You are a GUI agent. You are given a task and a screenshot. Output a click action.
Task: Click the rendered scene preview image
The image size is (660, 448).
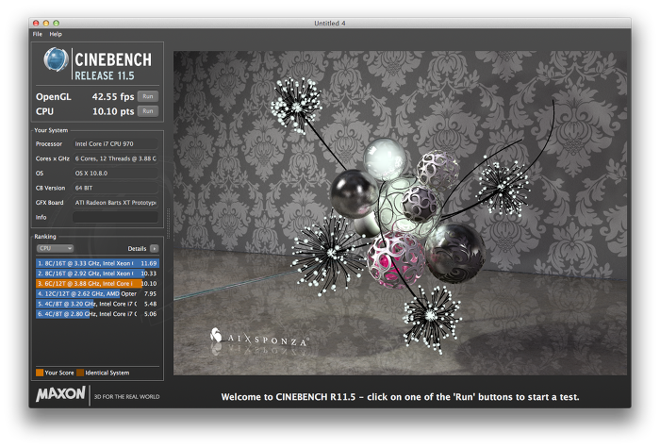click(x=400, y=213)
